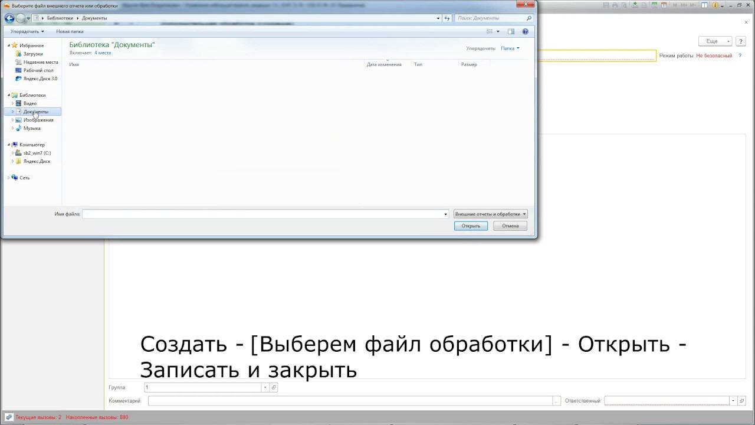Sort by the Тип column header
Image resolution: width=755 pixels, height=425 pixels.
point(418,64)
